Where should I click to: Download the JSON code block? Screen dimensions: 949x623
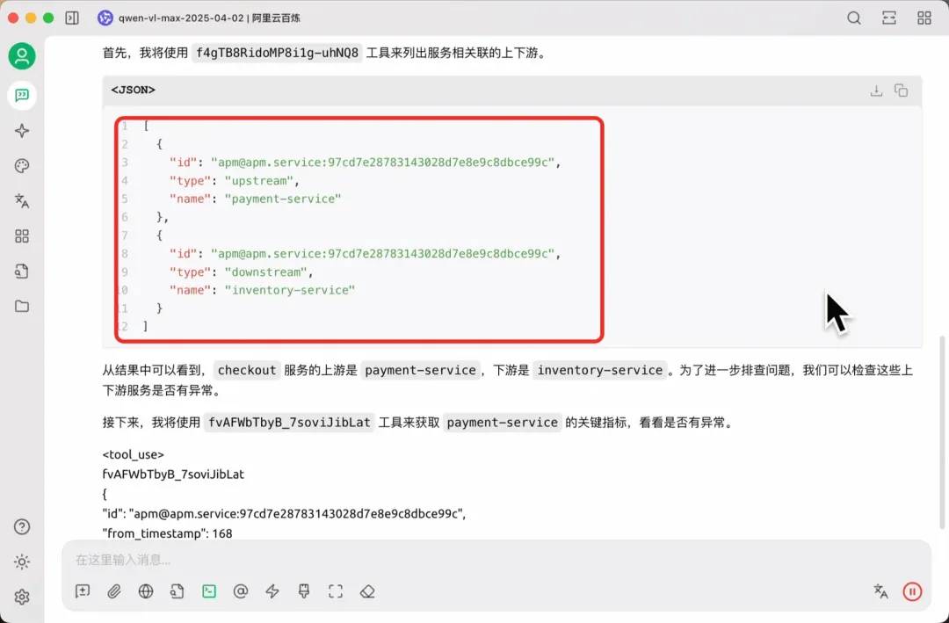pyautogui.click(x=876, y=91)
